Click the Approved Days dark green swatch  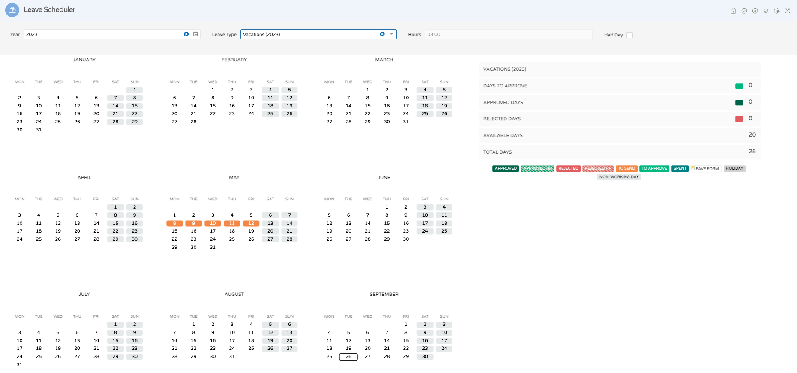[739, 102]
